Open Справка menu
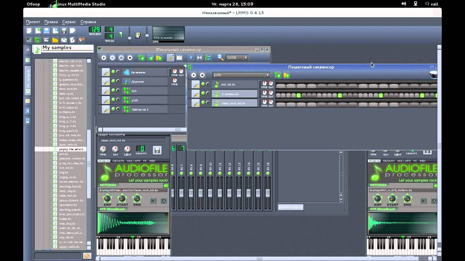Screen dimensions: 465x261 [88, 22]
